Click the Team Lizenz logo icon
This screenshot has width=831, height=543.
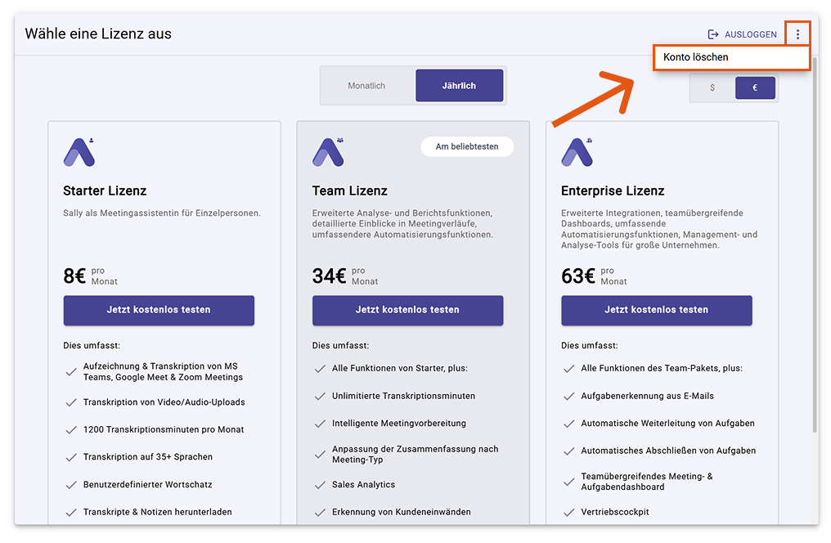tap(328, 152)
